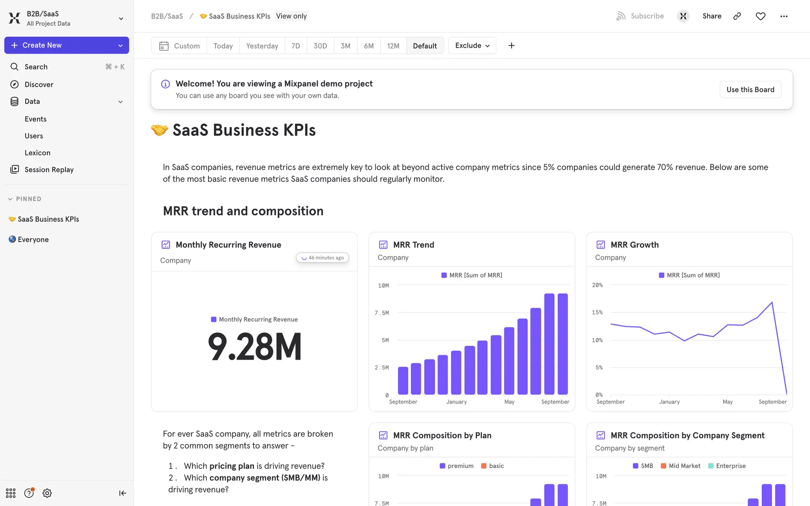
Task: Click the add filter plus icon
Action: click(511, 46)
